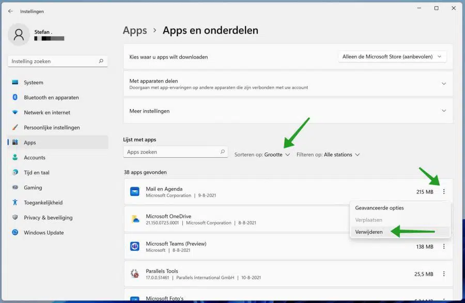This screenshot has width=465, height=303.
Task: Open three-dot menu for Parallels Tools
Action: [x=444, y=274]
